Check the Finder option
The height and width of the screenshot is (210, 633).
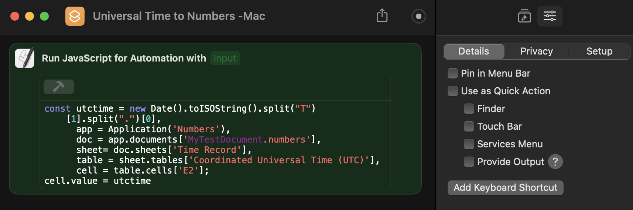click(469, 109)
